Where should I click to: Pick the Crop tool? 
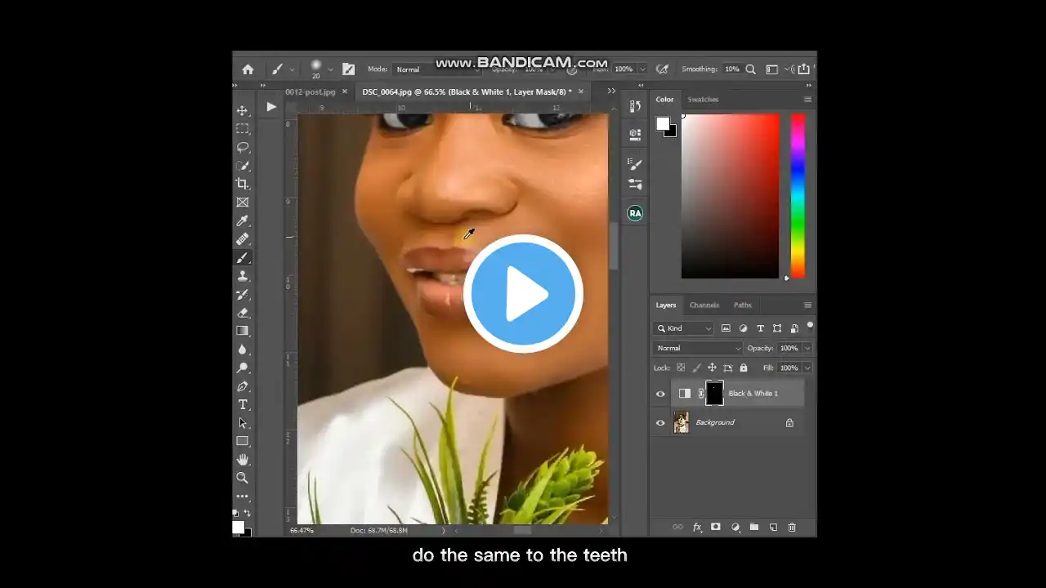click(243, 184)
